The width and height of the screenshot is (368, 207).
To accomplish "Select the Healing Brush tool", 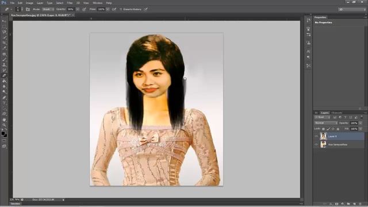I will pyautogui.click(x=4, y=54).
